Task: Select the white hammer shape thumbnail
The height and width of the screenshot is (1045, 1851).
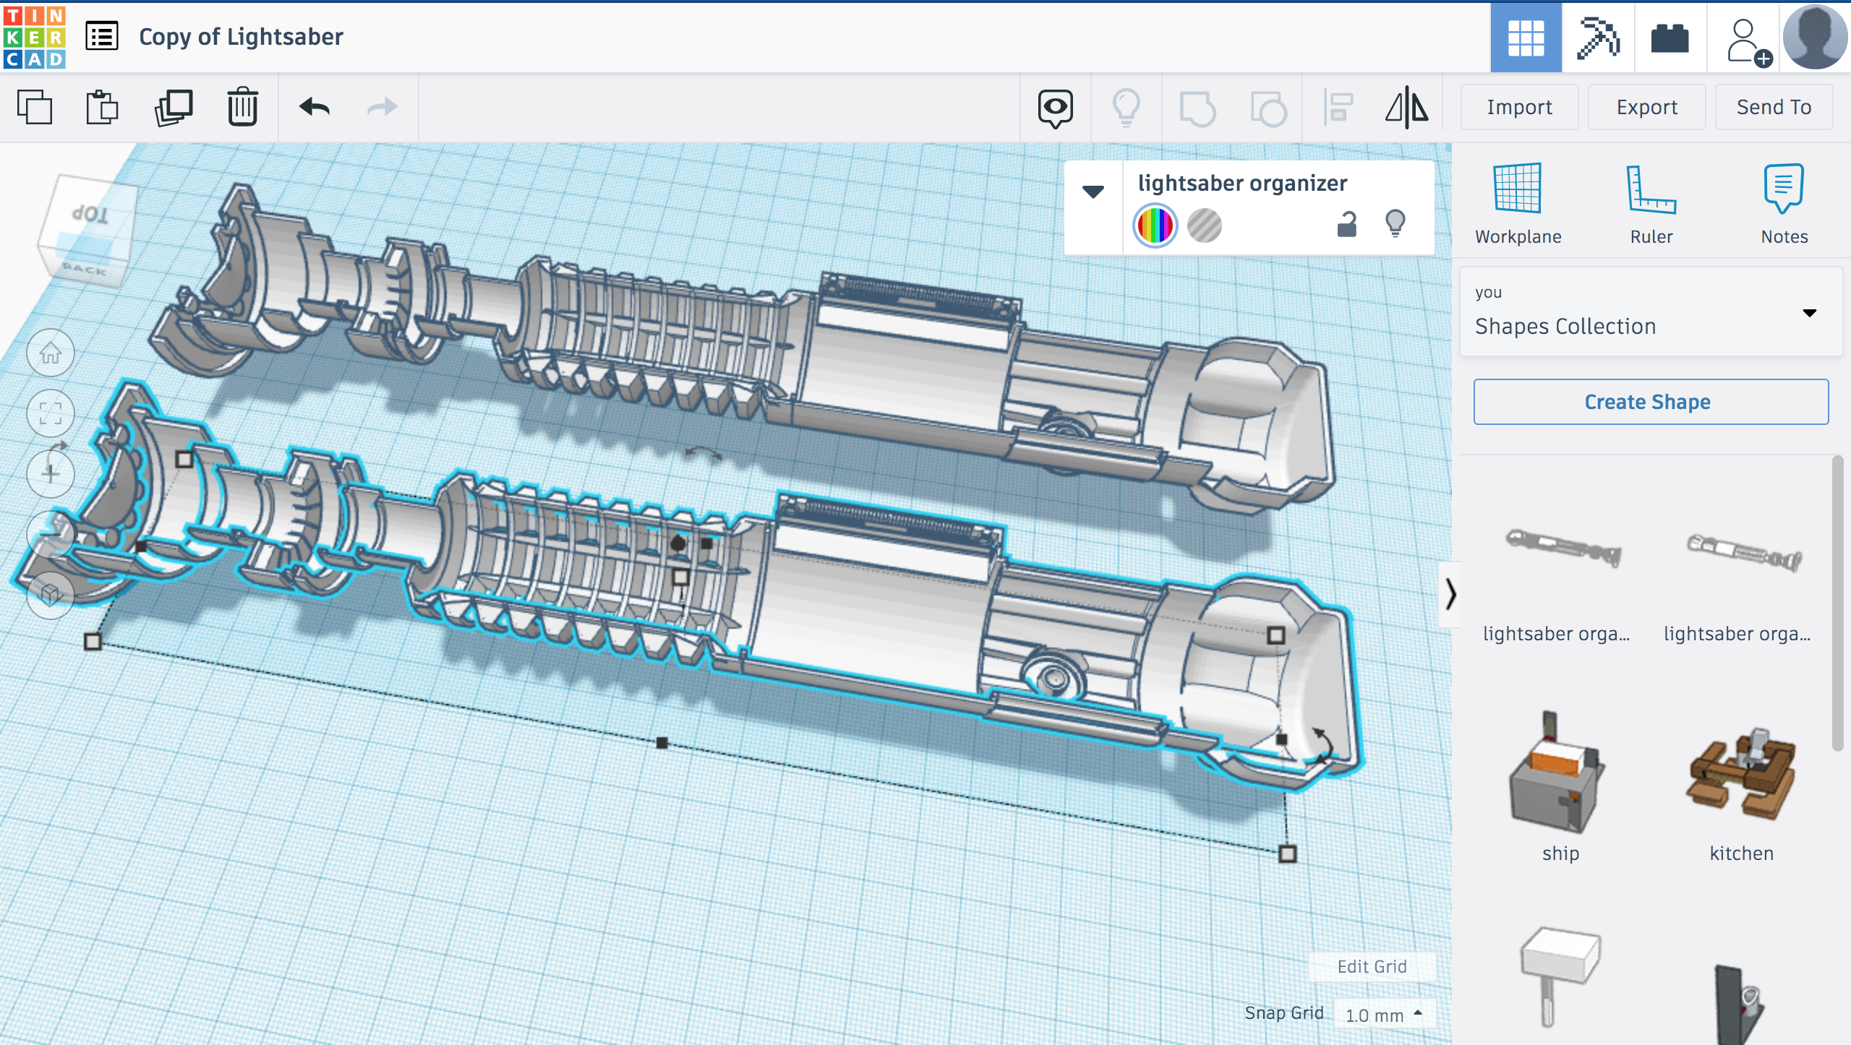Action: 1560,976
